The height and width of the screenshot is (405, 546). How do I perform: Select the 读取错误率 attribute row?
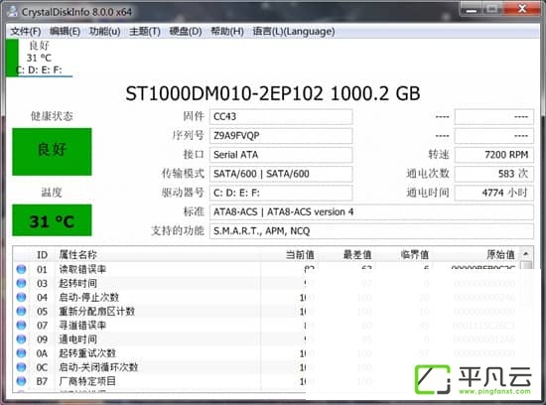click(266, 269)
